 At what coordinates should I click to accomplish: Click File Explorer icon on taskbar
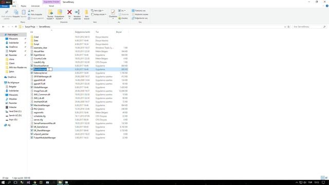60,182
